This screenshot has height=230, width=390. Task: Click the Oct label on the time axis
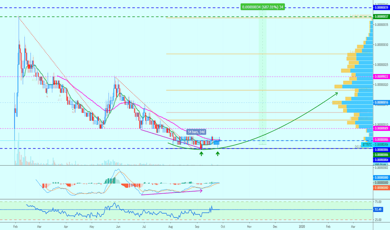(x=223, y=227)
